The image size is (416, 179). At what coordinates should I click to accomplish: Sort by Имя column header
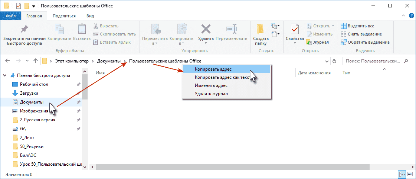click(x=100, y=73)
